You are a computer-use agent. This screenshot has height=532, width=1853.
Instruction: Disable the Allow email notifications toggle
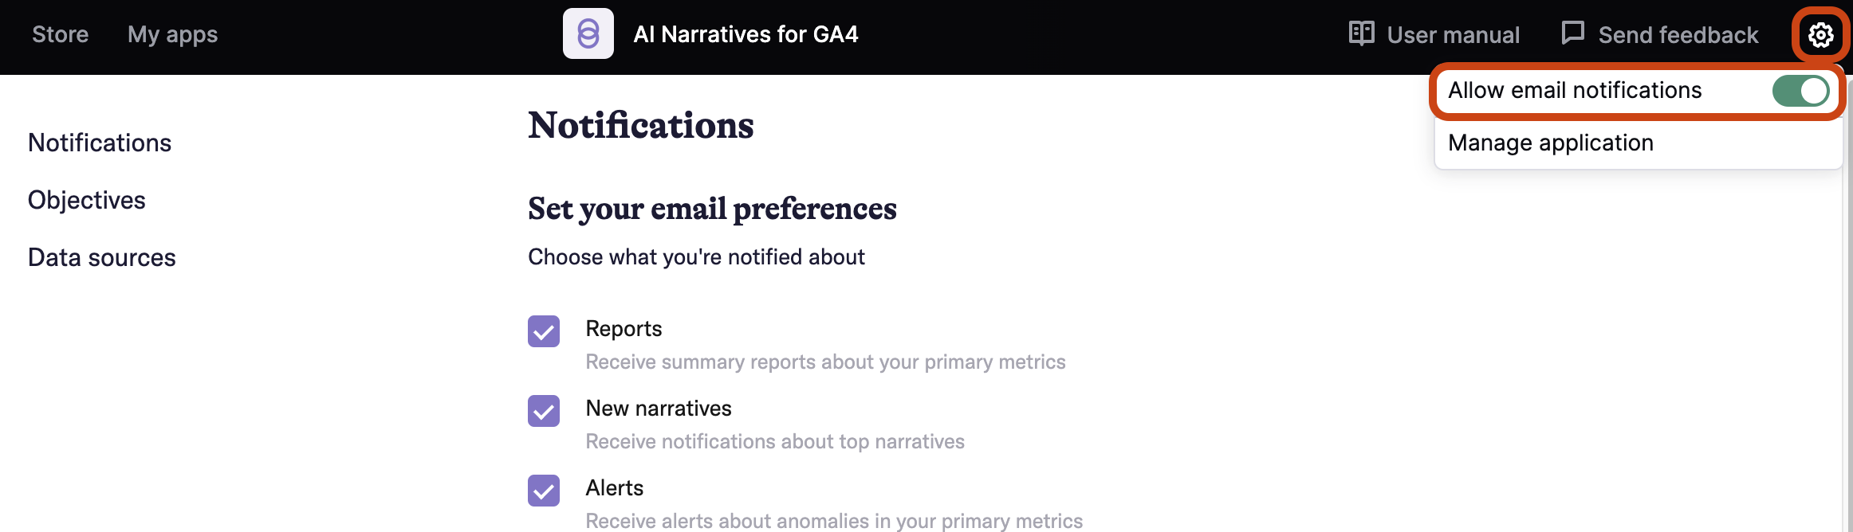tap(1800, 91)
